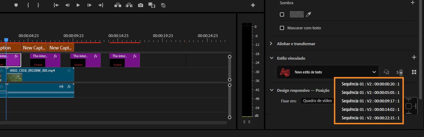The width and height of the screenshot is (424, 137).
Task: Jump to the In point
Action: [56, 5]
